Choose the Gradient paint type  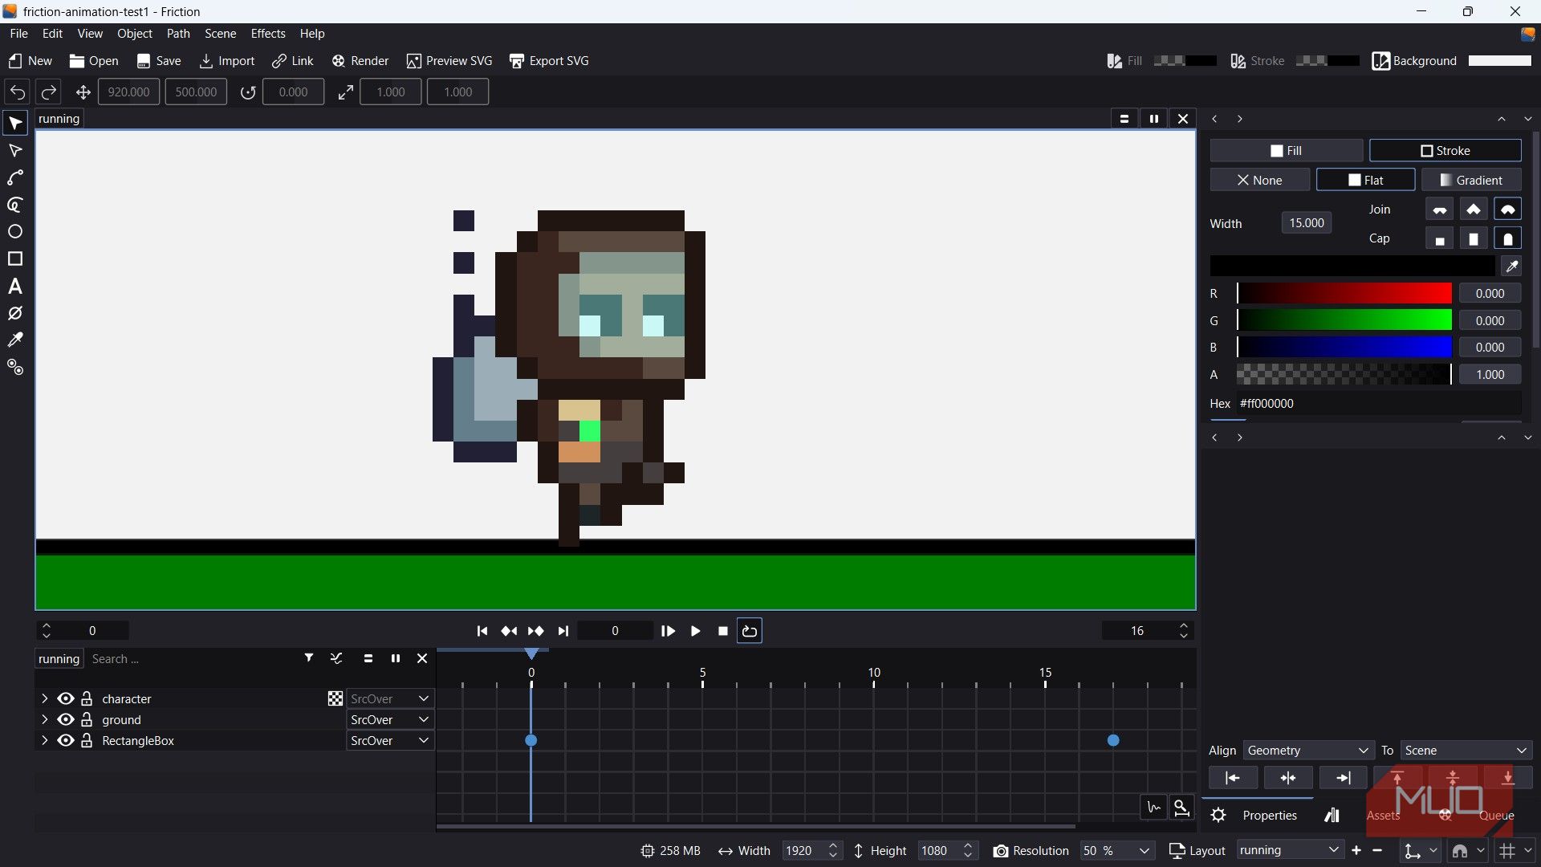(1471, 181)
